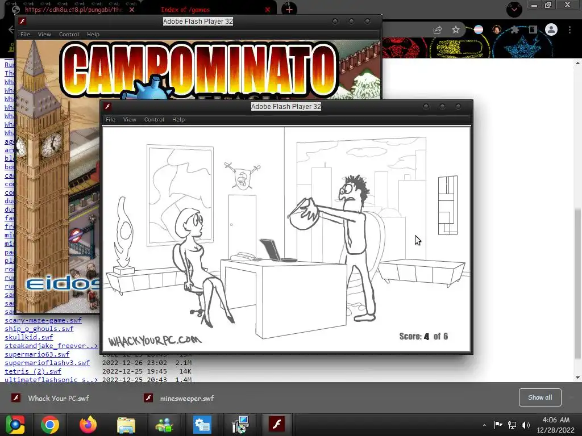Open View menu in Campominato Flash window
The image size is (582, 436).
(x=44, y=34)
